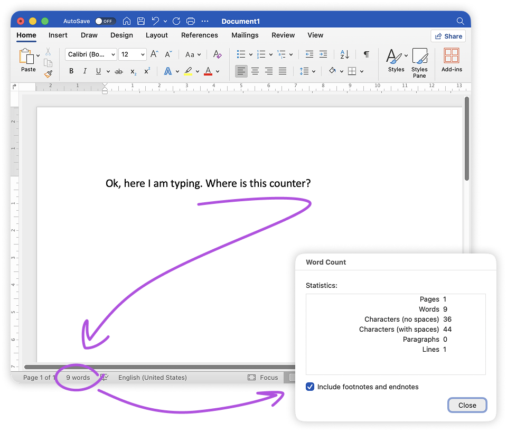Image resolution: width=507 pixels, height=432 pixels.
Task: Open the line spacing dropdown
Action: 307,71
